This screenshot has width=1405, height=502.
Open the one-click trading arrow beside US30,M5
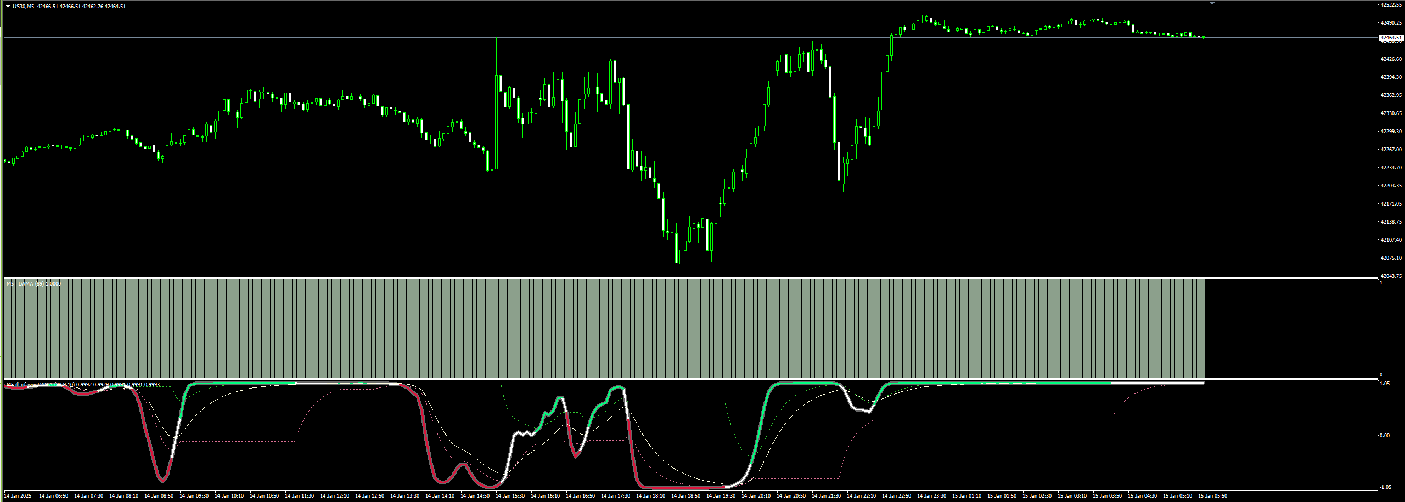(8, 7)
